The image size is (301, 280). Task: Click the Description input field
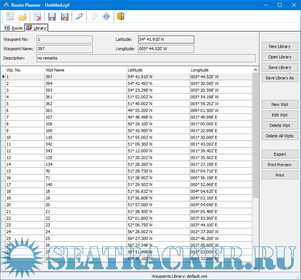(x=146, y=58)
